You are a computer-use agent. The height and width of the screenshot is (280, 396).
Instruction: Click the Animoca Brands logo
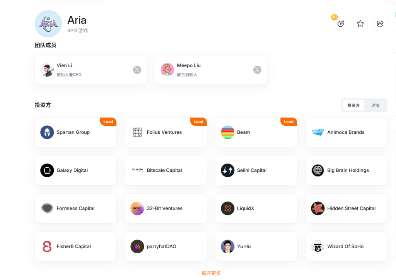318,132
